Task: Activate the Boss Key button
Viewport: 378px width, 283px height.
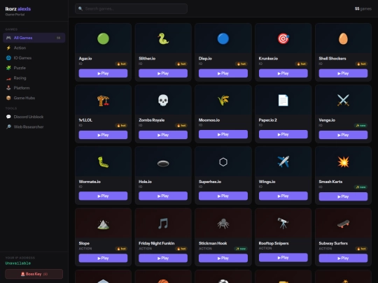Action: pos(34,274)
